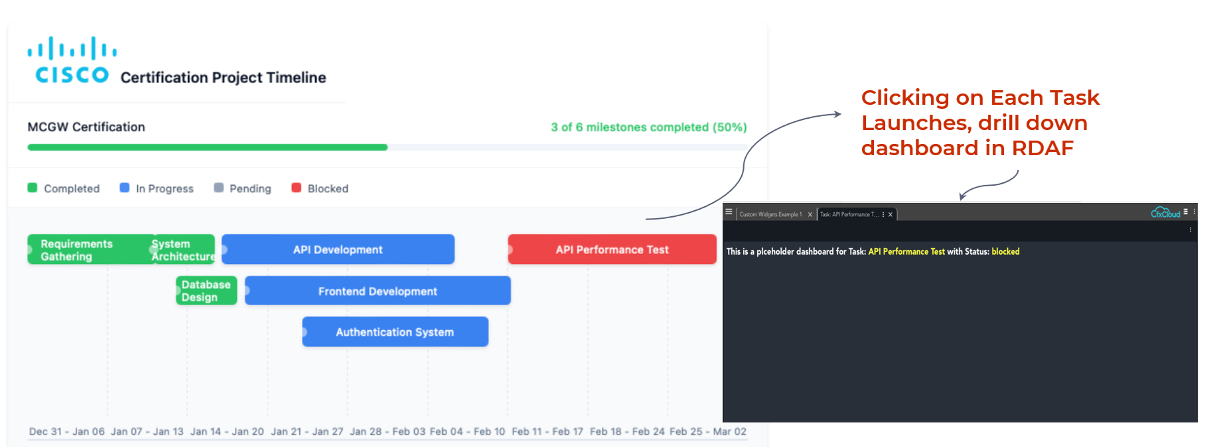1211x447 pixels.
Task: Open the stacked-lines menu beside CfxCloud logo
Action: click(1185, 212)
